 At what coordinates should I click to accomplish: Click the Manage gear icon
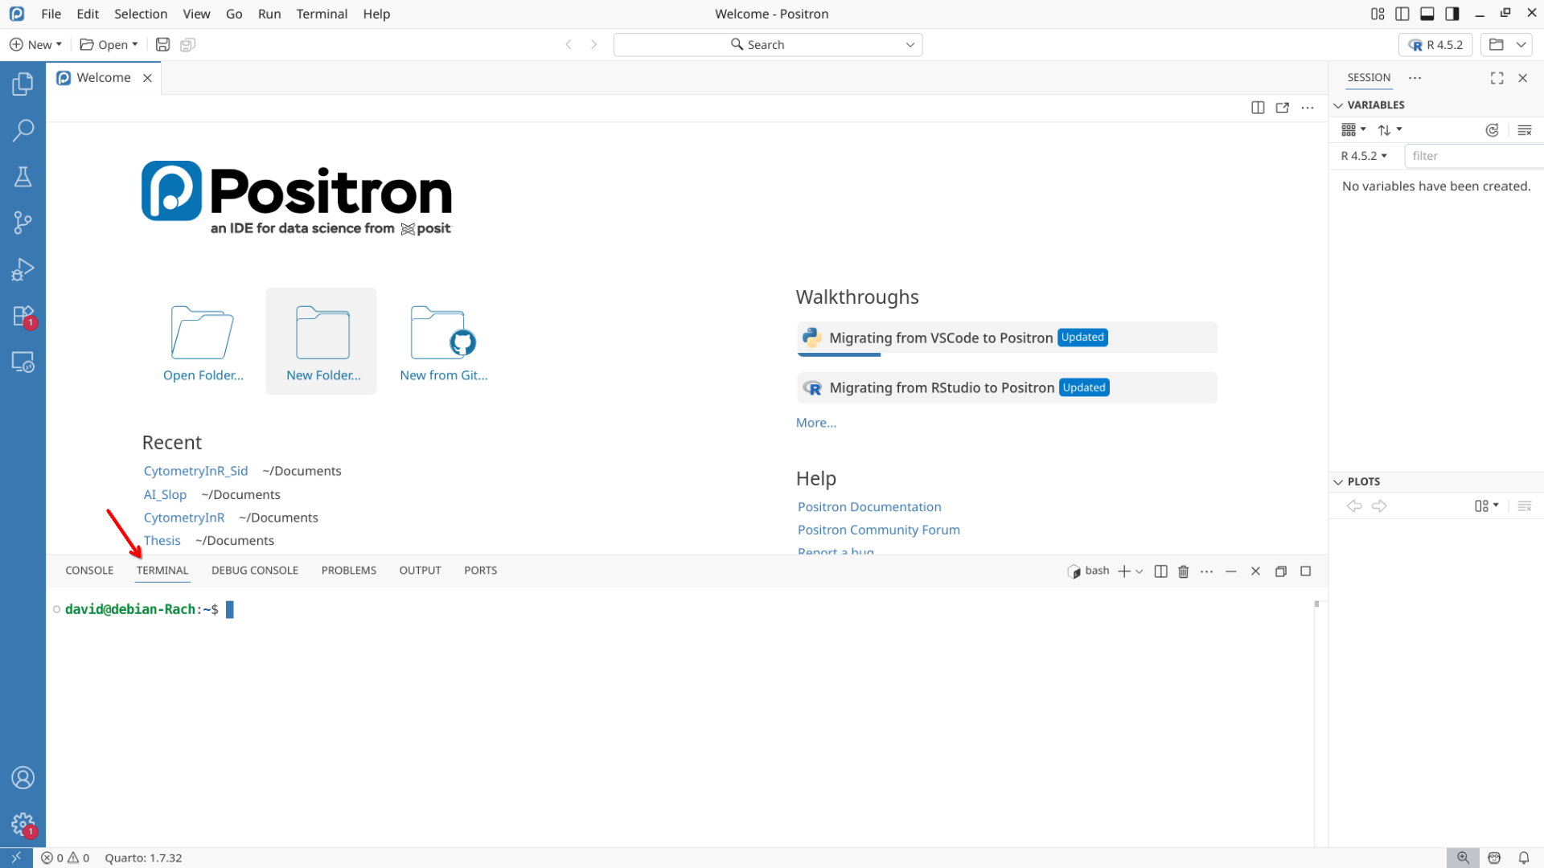pos(23,824)
